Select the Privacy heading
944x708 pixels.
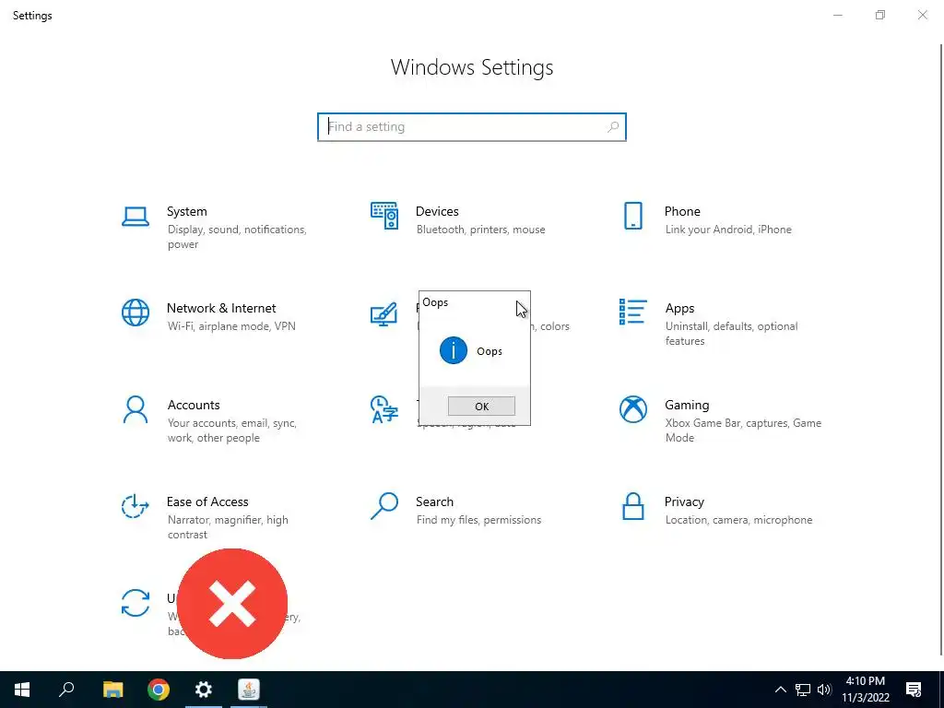pos(684,501)
